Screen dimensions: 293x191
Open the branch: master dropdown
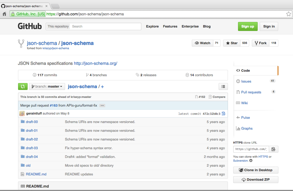47,86
